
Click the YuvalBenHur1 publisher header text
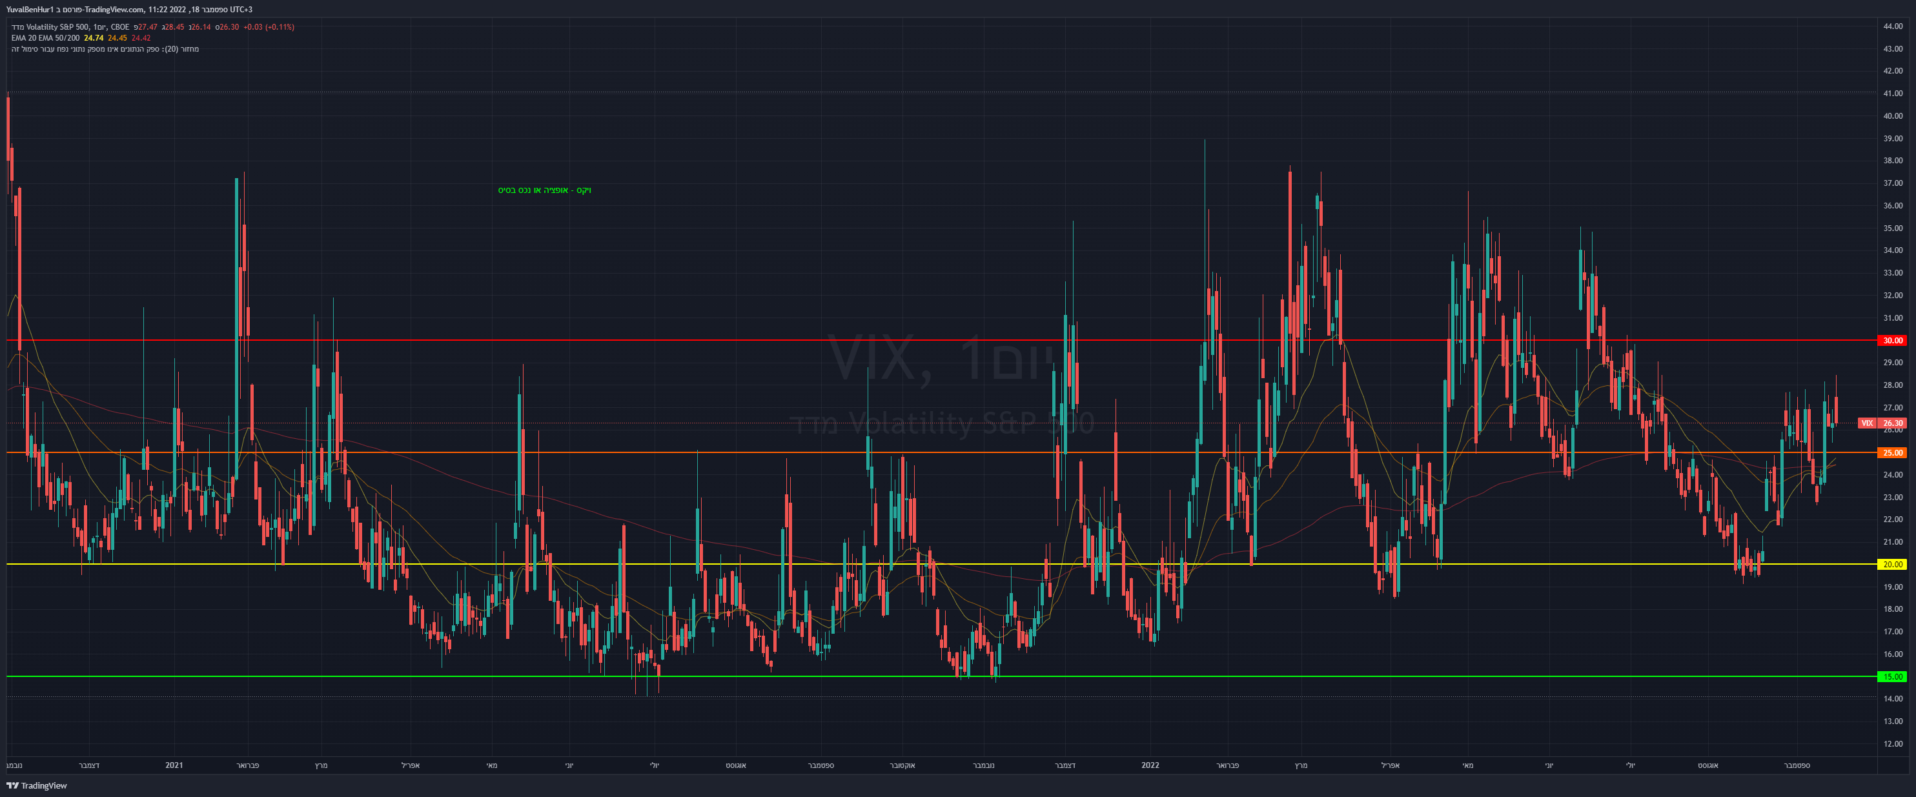click(29, 10)
